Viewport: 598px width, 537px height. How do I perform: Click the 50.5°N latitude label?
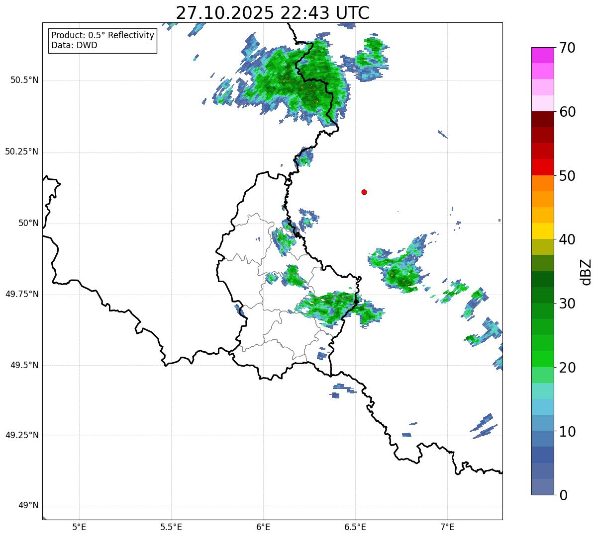[24, 80]
